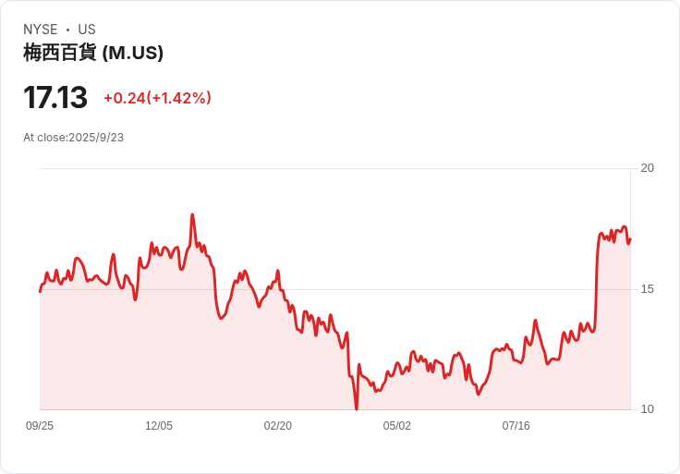The width and height of the screenshot is (680, 474).
Task: Click the steep September price jump line
Action: (597, 282)
